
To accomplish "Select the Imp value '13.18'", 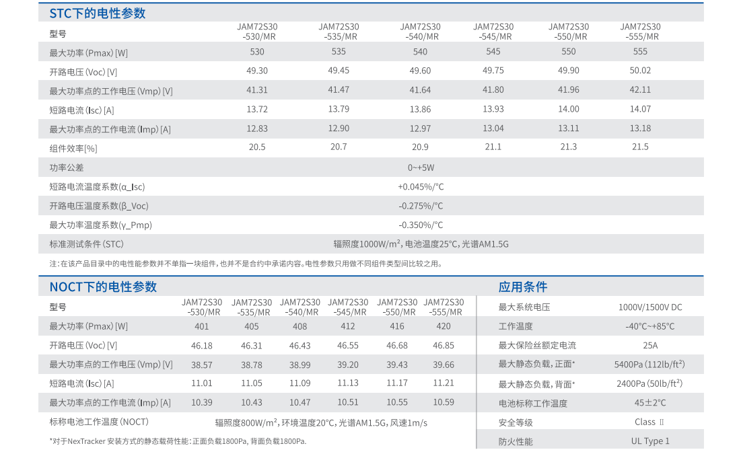I will pyautogui.click(x=640, y=128).
